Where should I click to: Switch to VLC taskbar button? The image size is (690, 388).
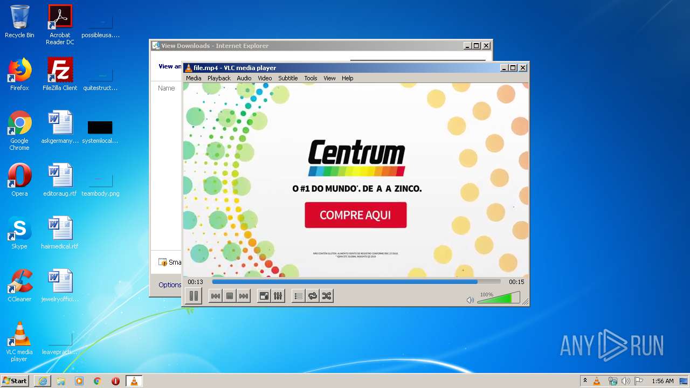[134, 381]
